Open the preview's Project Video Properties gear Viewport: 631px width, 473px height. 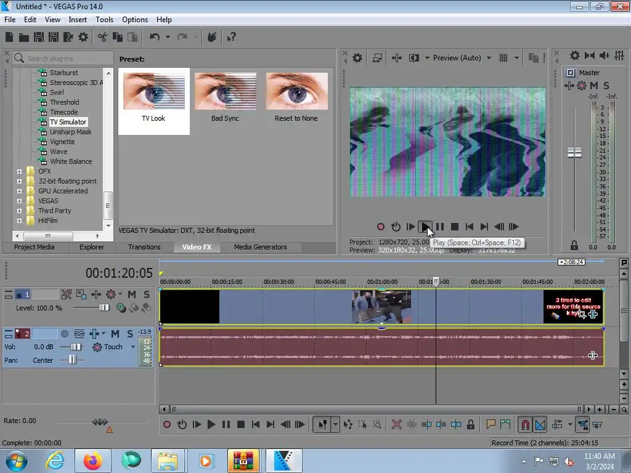(x=357, y=58)
